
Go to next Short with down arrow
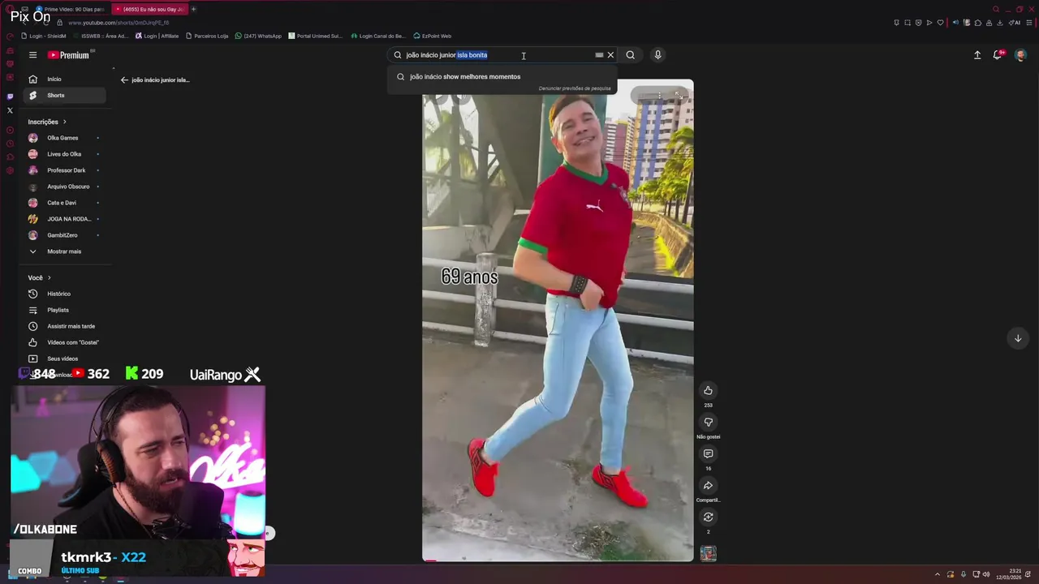point(1018,338)
